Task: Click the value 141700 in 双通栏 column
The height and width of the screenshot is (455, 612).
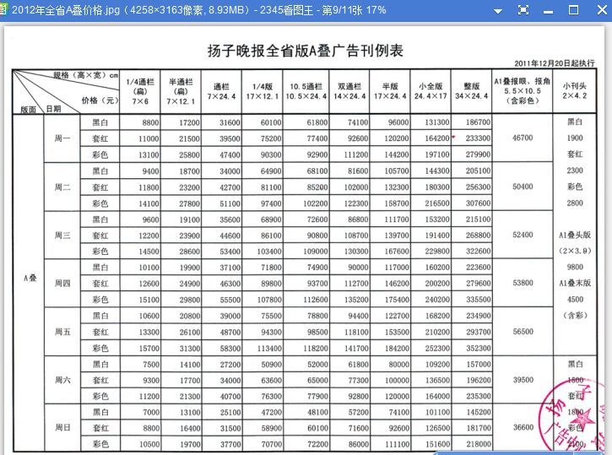Action: [356, 348]
